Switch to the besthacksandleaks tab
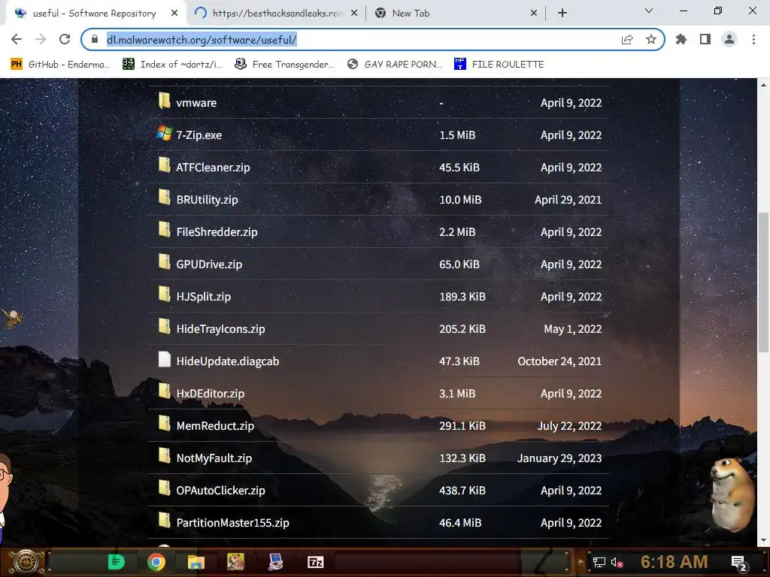Image resolution: width=770 pixels, height=577 pixels. (x=277, y=14)
